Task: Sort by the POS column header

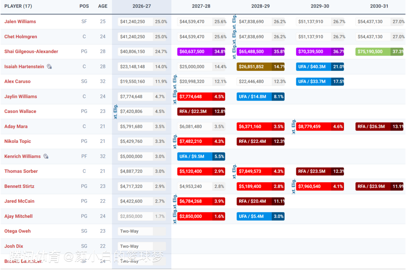Action: (x=84, y=6)
